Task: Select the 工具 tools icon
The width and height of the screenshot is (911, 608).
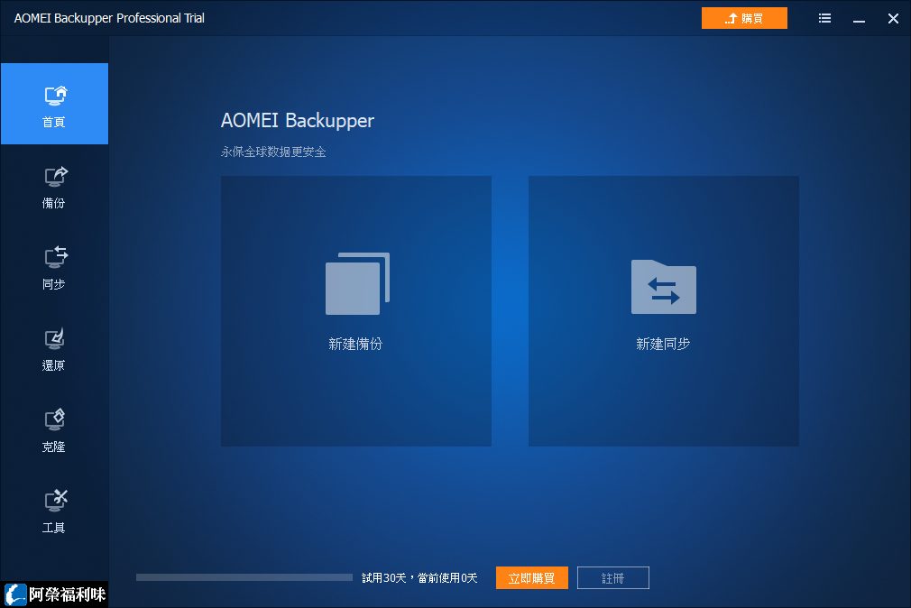Action: [54, 498]
